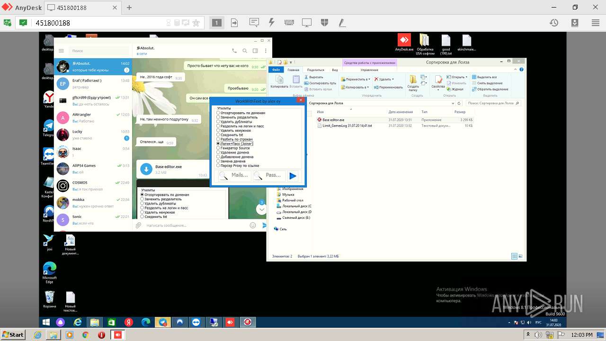This screenshot has height=341, width=606.
Task: Search within the Absolut chat
Action: [245, 51]
